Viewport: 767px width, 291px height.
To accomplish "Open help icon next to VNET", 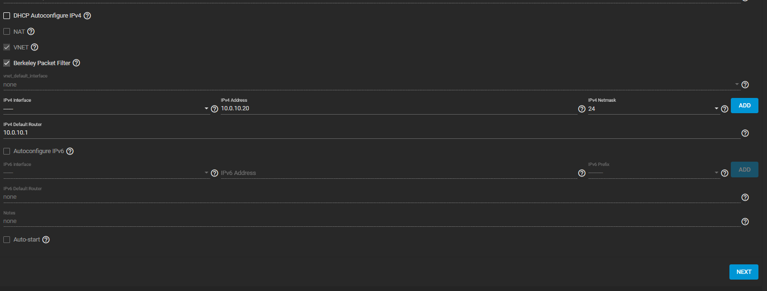I will coord(34,47).
